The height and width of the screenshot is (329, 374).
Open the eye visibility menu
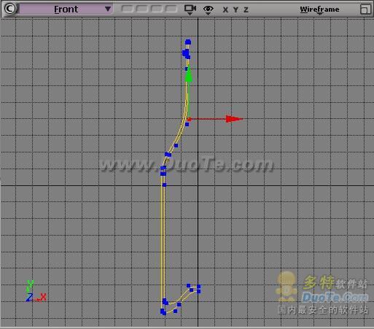click(209, 9)
